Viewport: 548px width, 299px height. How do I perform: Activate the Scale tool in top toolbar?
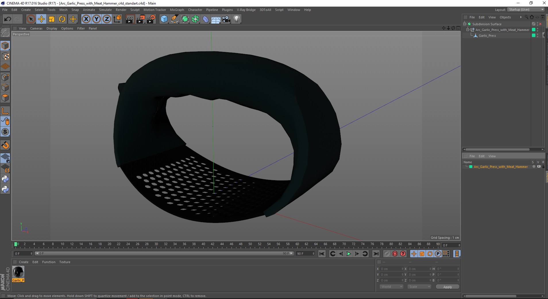[52, 19]
